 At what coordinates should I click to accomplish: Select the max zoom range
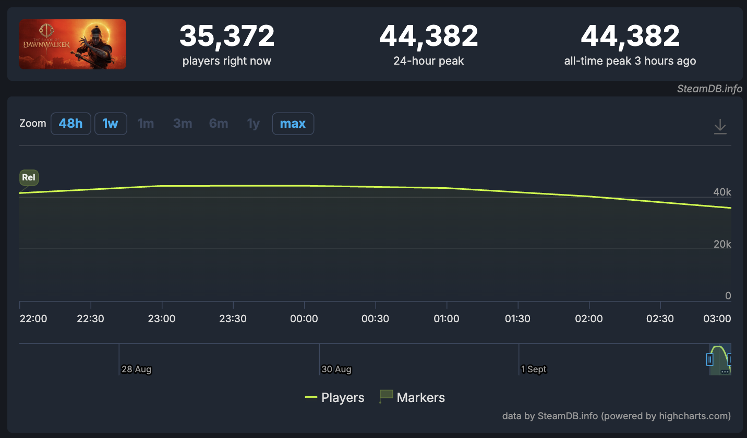(293, 124)
